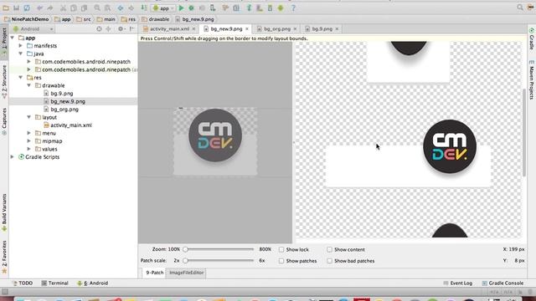Click the Save All toolbar icon
Viewport: 536px width, 301px height.
pyautogui.click(x=16, y=8)
